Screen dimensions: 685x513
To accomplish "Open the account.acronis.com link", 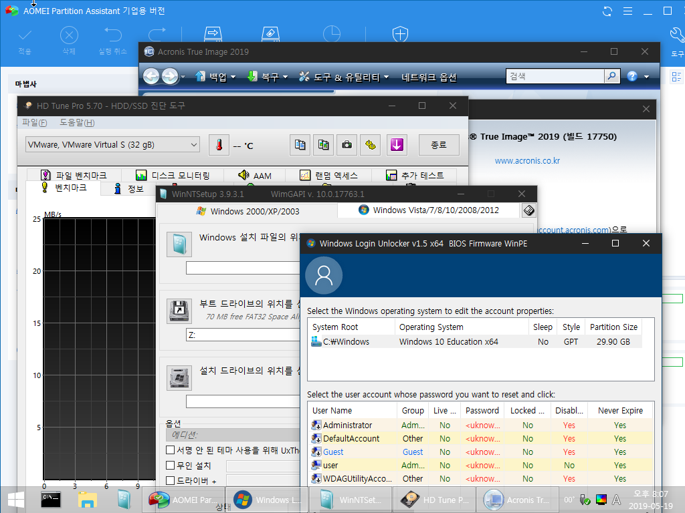I will click(x=573, y=230).
